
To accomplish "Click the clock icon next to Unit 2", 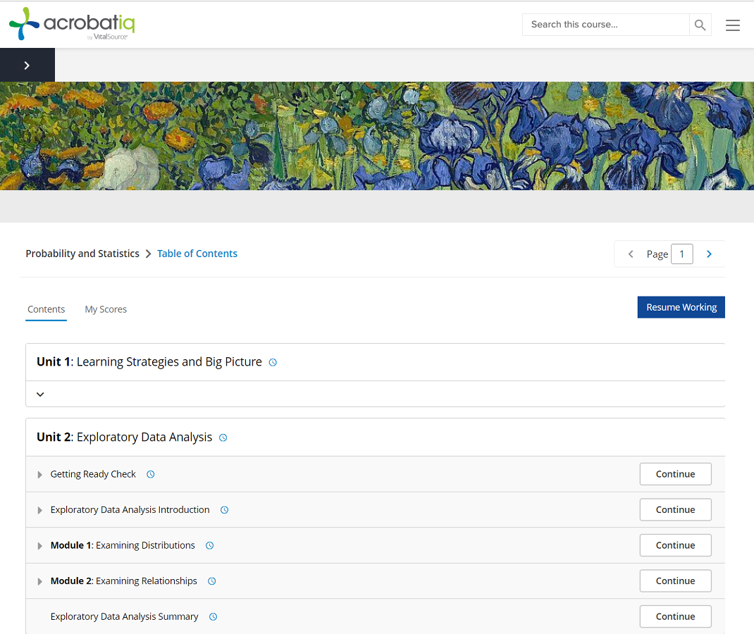I will click(223, 438).
